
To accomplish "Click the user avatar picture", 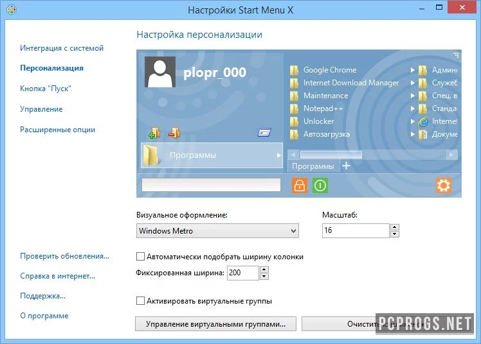I will (160, 72).
